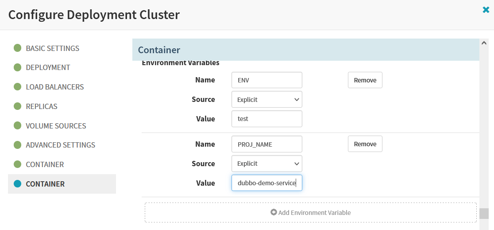Click the blue dot of active Container section

pos(18,183)
